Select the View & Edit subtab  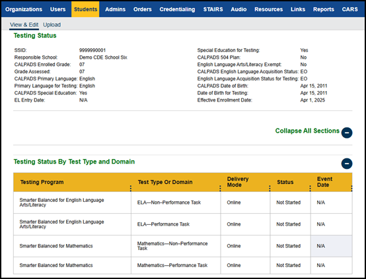(x=24, y=24)
